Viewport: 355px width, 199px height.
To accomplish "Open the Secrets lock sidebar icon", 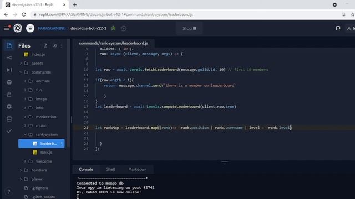I will (9, 95).
